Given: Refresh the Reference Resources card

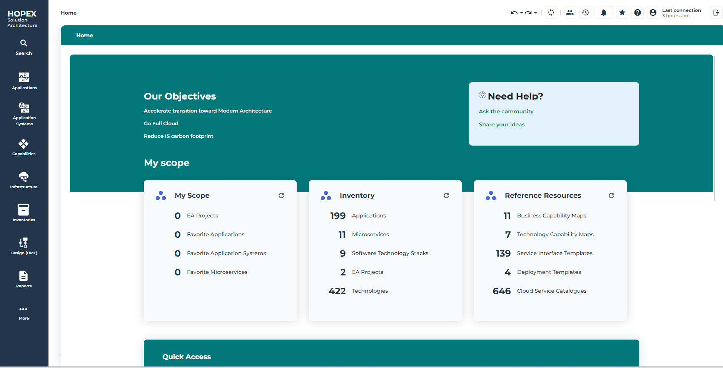Looking at the screenshot, I should pyautogui.click(x=611, y=196).
